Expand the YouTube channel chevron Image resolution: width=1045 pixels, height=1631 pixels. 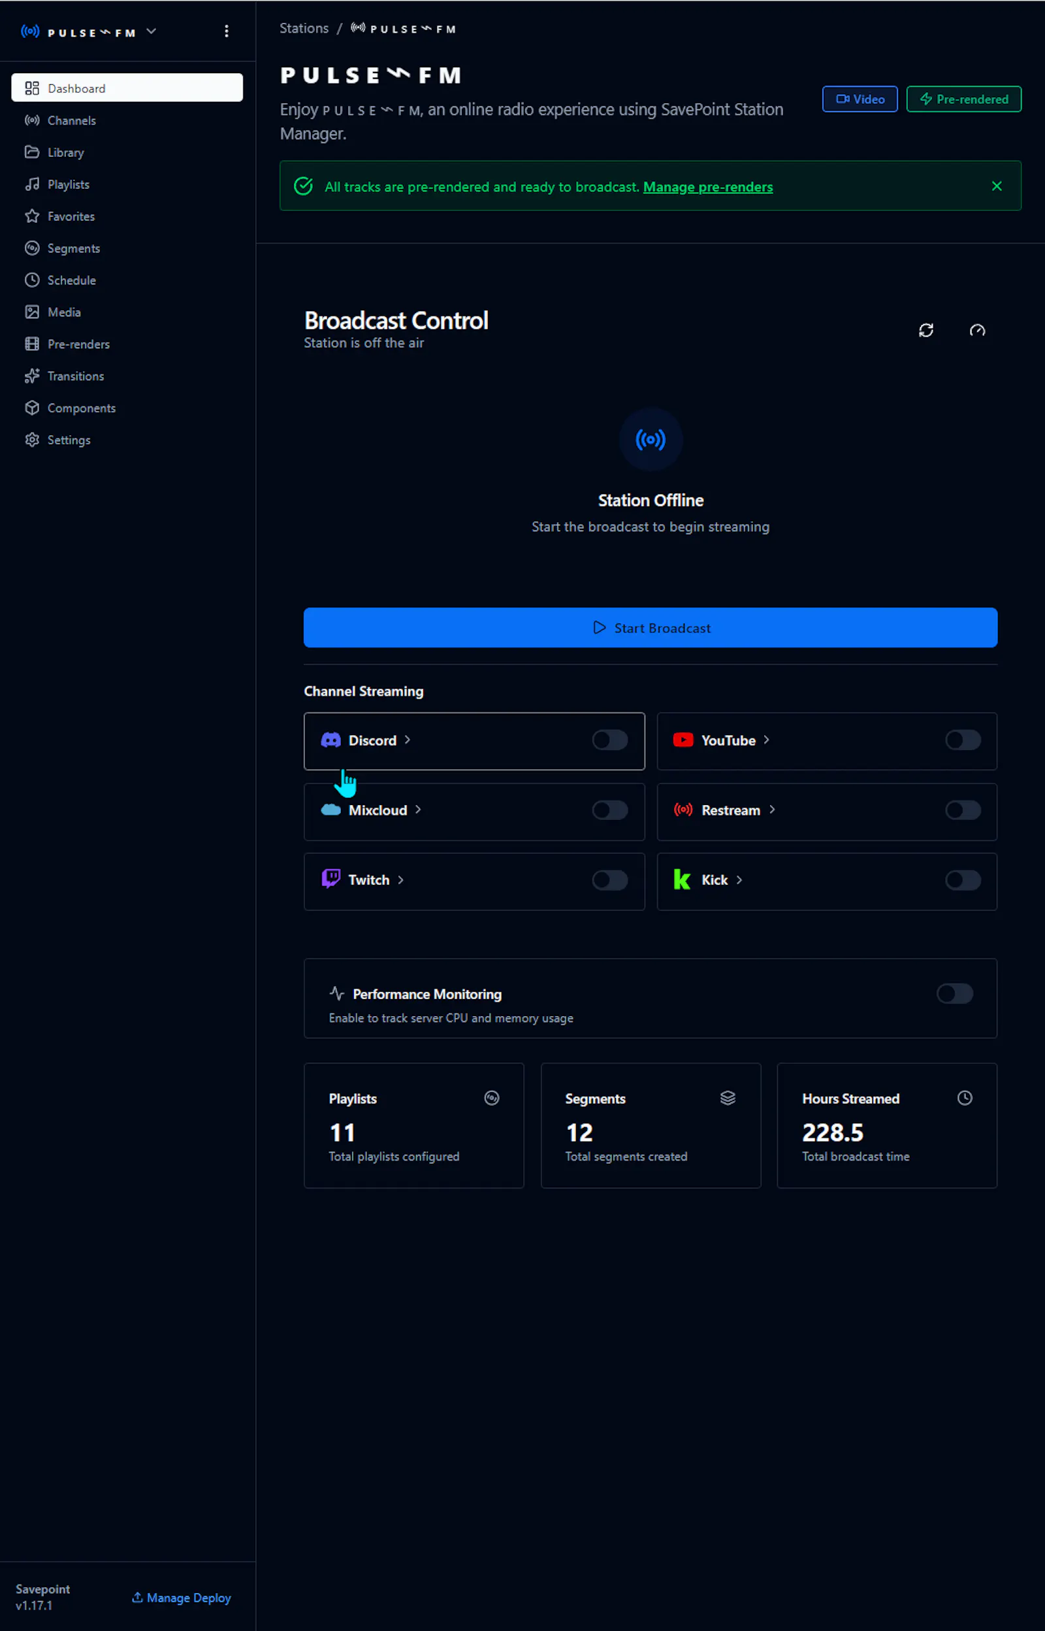pos(766,740)
